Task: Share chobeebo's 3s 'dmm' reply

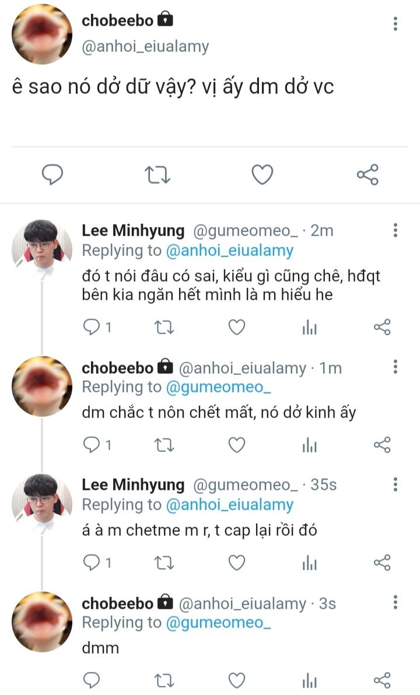Action: 382,680
